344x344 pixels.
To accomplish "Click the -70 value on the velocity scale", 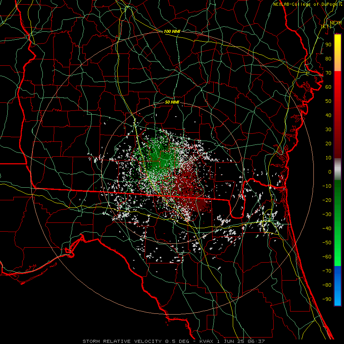I will click(327, 271).
